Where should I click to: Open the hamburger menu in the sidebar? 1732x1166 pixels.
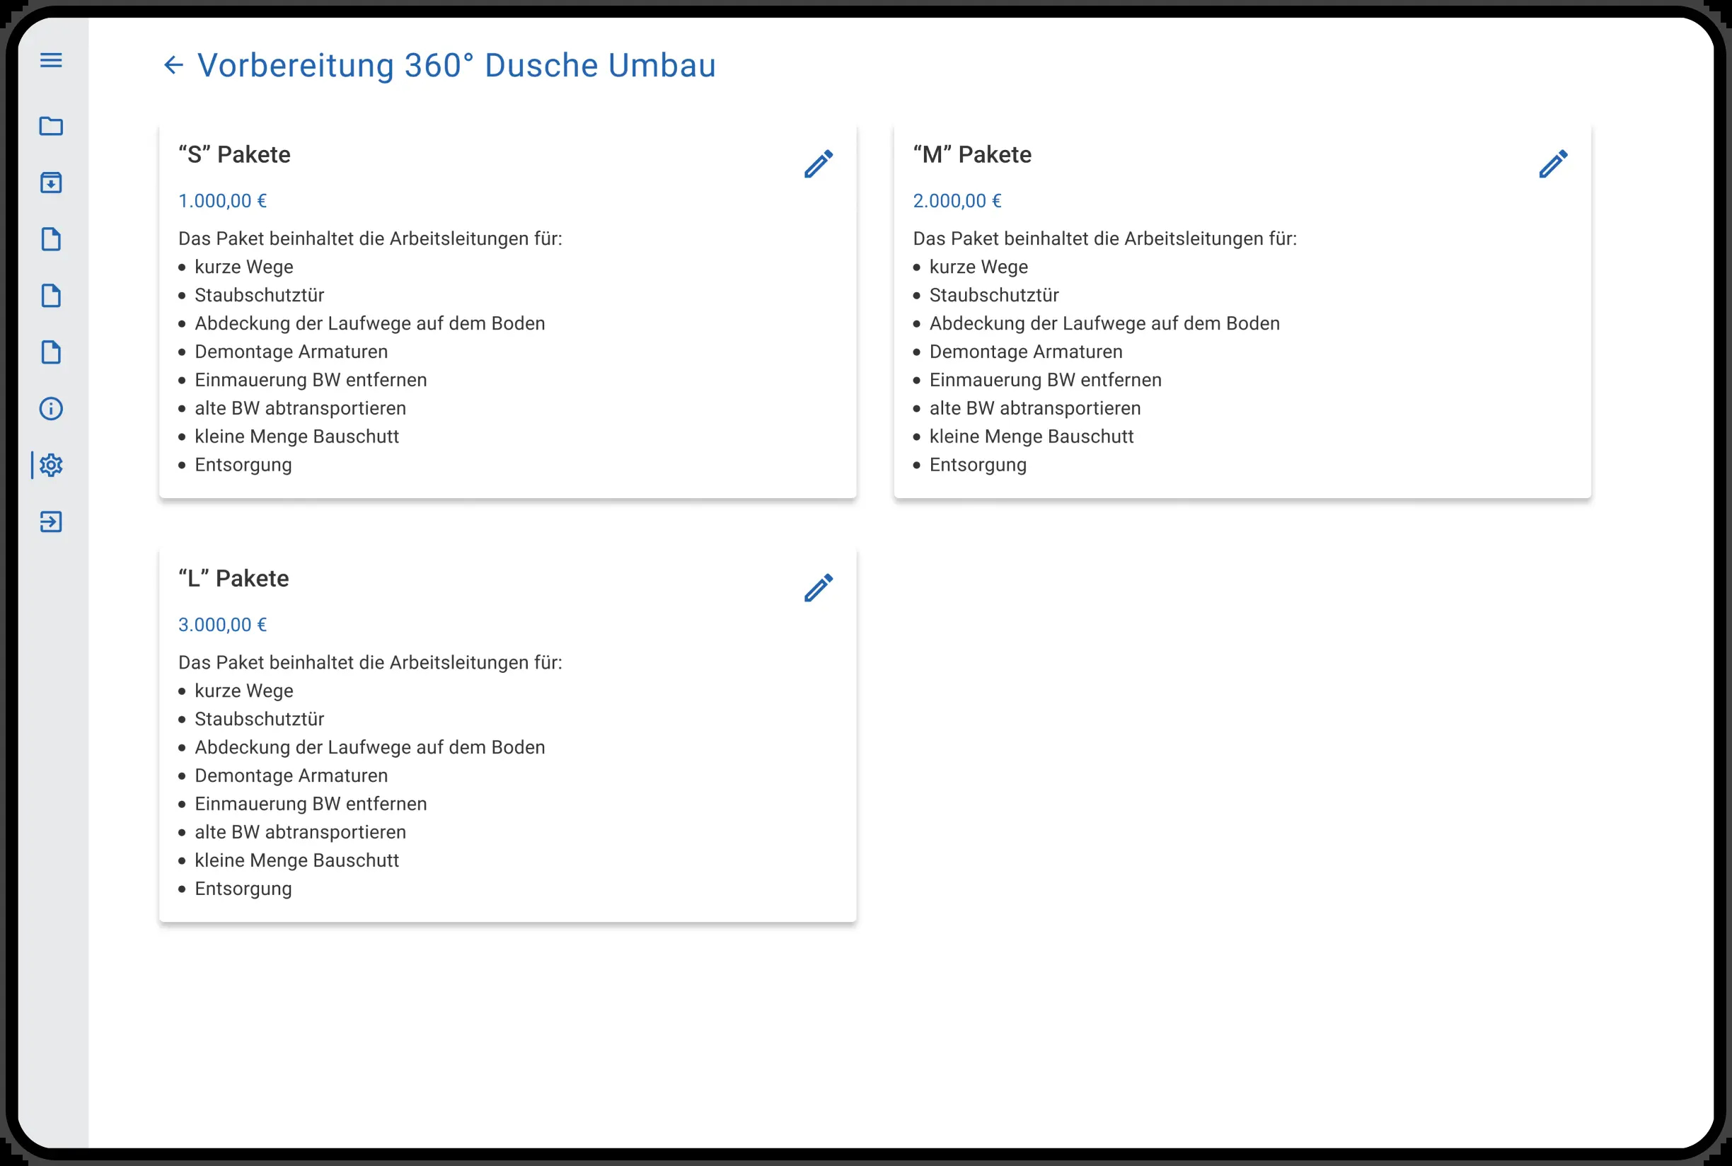[50, 60]
